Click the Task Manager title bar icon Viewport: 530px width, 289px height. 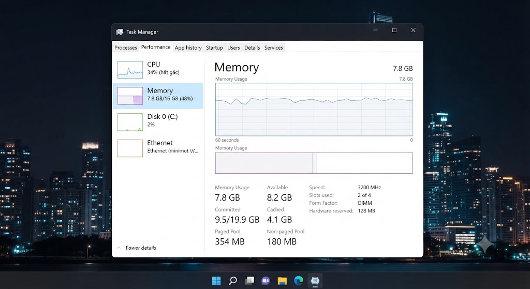pyautogui.click(x=120, y=32)
